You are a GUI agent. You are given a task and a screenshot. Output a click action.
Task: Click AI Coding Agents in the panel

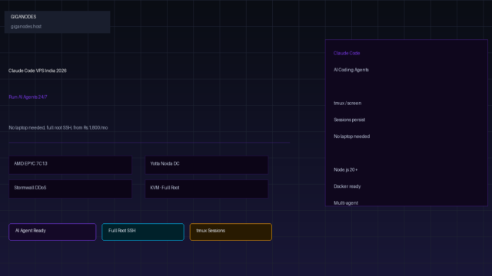(351, 70)
